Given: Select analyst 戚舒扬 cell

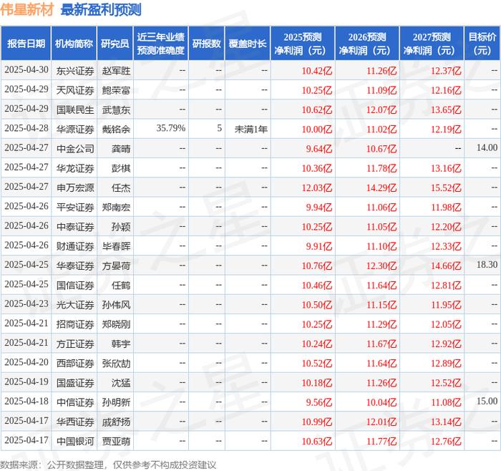Looking at the screenshot, I should click(116, 422).
